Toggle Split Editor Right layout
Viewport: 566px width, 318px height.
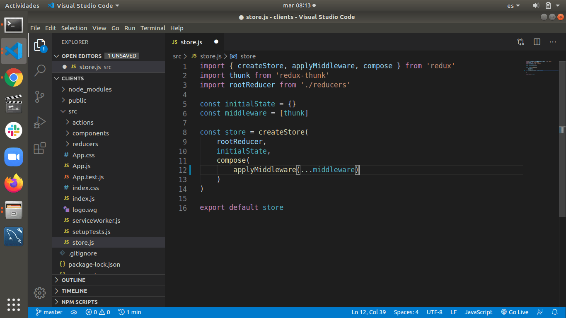pos(537,42)
